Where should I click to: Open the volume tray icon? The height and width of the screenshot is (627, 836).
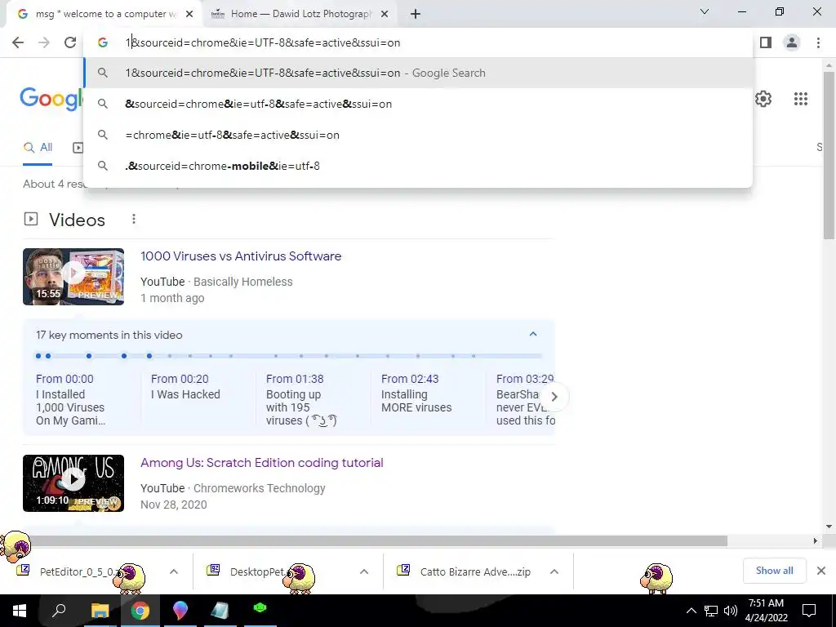731,611
